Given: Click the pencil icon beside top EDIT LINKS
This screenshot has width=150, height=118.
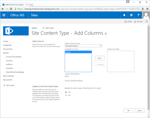Looking at the screenshot, I should coord(44,28).
